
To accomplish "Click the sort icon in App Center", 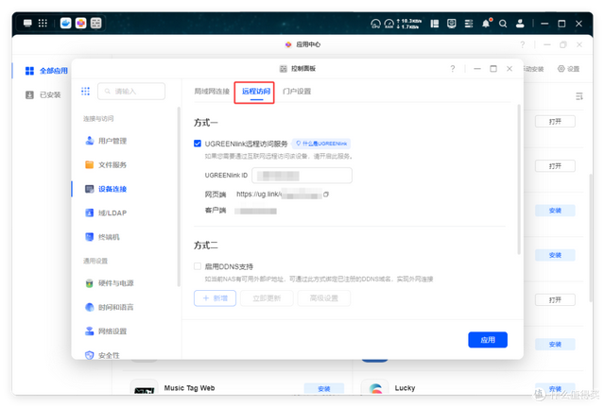I will pyautogui.click(x=579, y=96).
